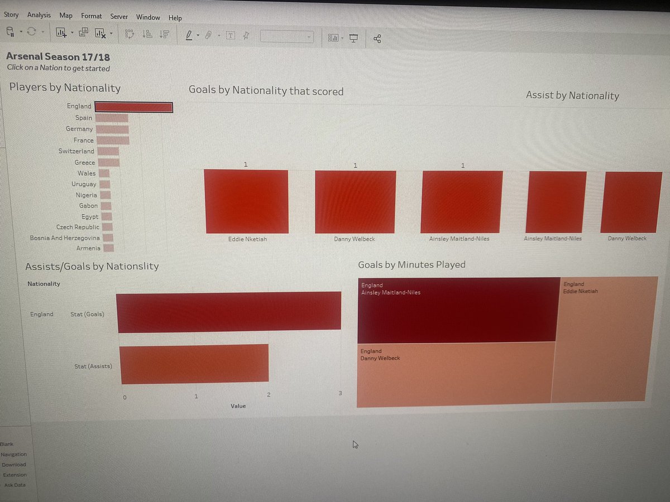Click the Bosnia And Herzegovina label
This screenshot has height=502, width=670.
point(65,238)
